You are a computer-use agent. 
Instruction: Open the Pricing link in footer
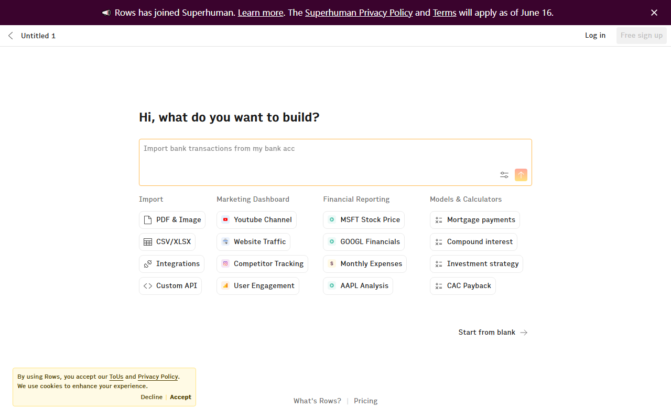pos(365,401)
